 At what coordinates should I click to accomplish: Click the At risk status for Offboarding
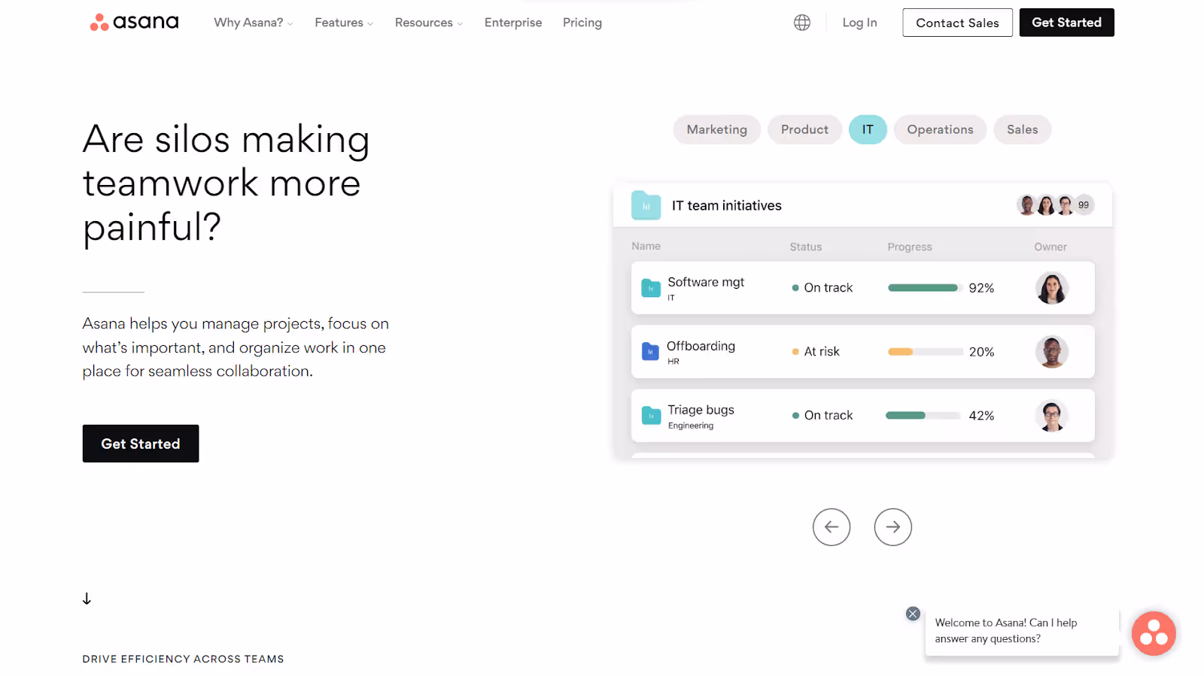(816, 352)
